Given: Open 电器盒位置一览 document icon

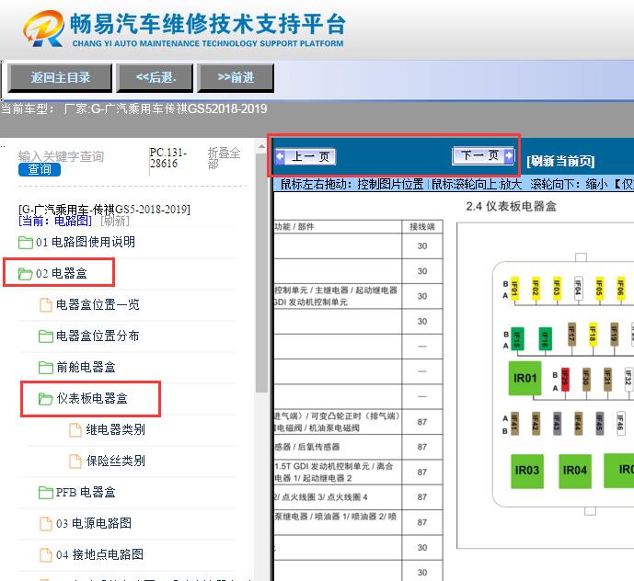Looking at the screenshot, I should [46, 304].
